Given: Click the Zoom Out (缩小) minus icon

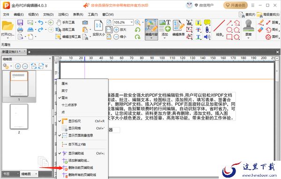Looking at the screenshot, I should [116, 37].
